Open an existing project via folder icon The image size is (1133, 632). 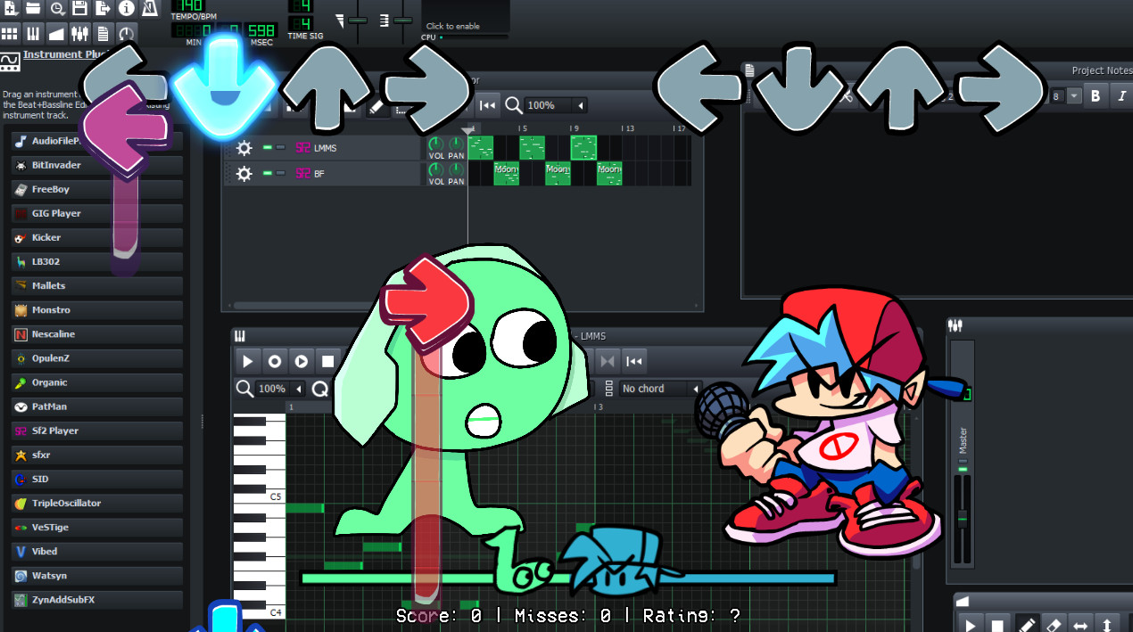[33, 8]
